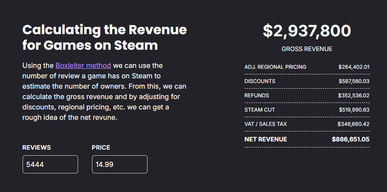Viewport: 387px width, 192px height.
Task: Click the PRICE label above the input
Action: [x=101, y=147]
